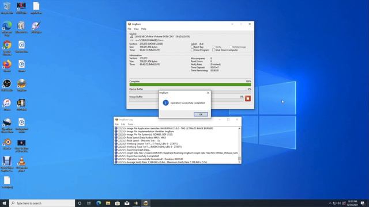Select log row 'Graph Data File: C:\Users'
Screen dimensions: 369x207
[176, 153]
